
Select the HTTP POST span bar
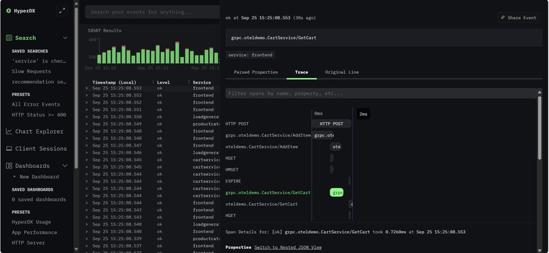331,123
